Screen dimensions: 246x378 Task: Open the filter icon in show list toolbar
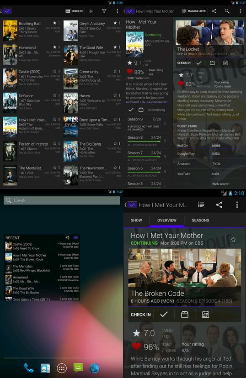point(104,11)
